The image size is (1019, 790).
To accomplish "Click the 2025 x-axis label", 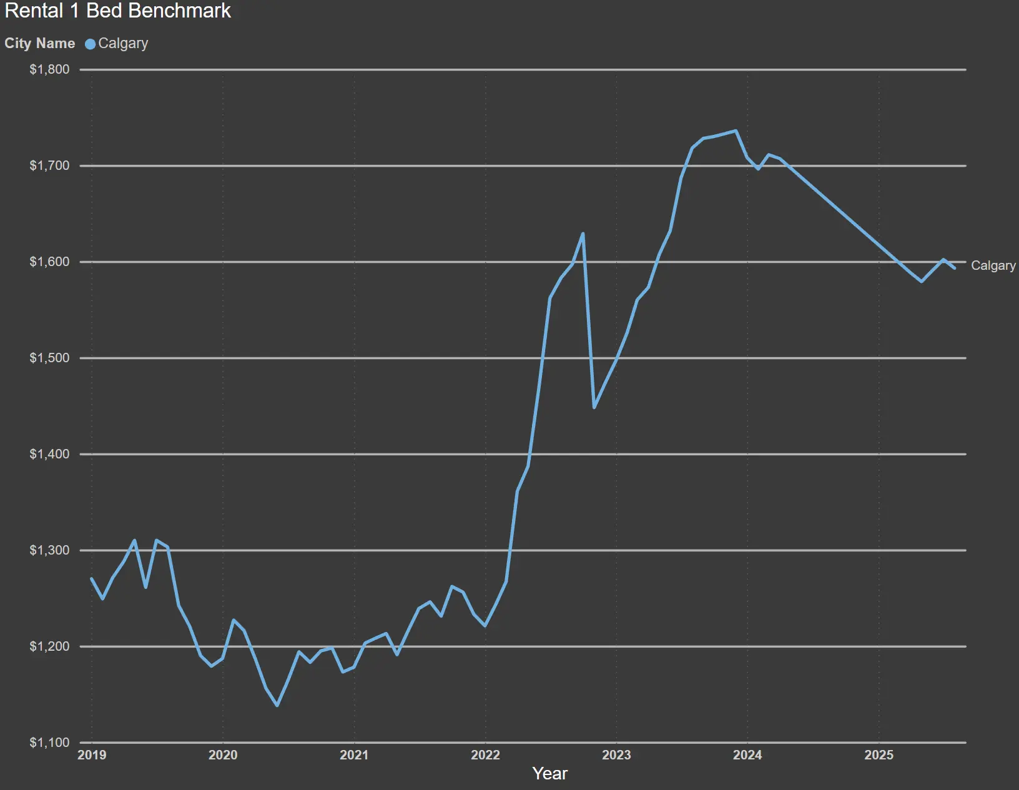I will (x=879, y=755).
